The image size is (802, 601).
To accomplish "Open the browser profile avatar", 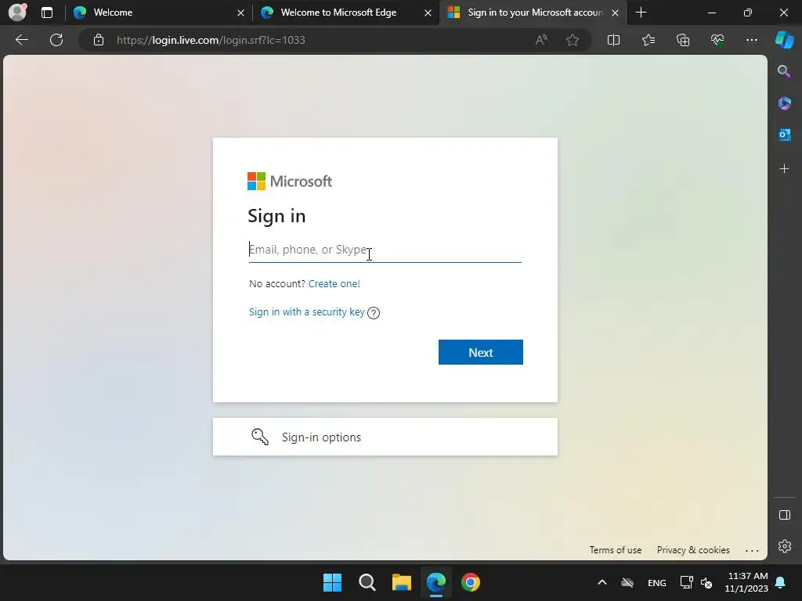I will [18, 13].
